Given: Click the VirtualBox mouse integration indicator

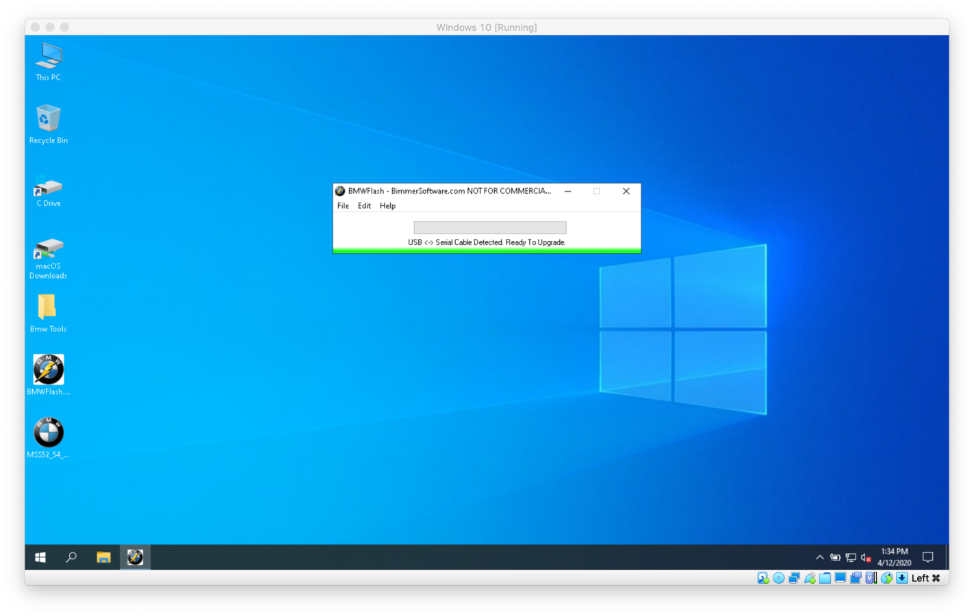Looking at the screenshot, I should 886,578.
